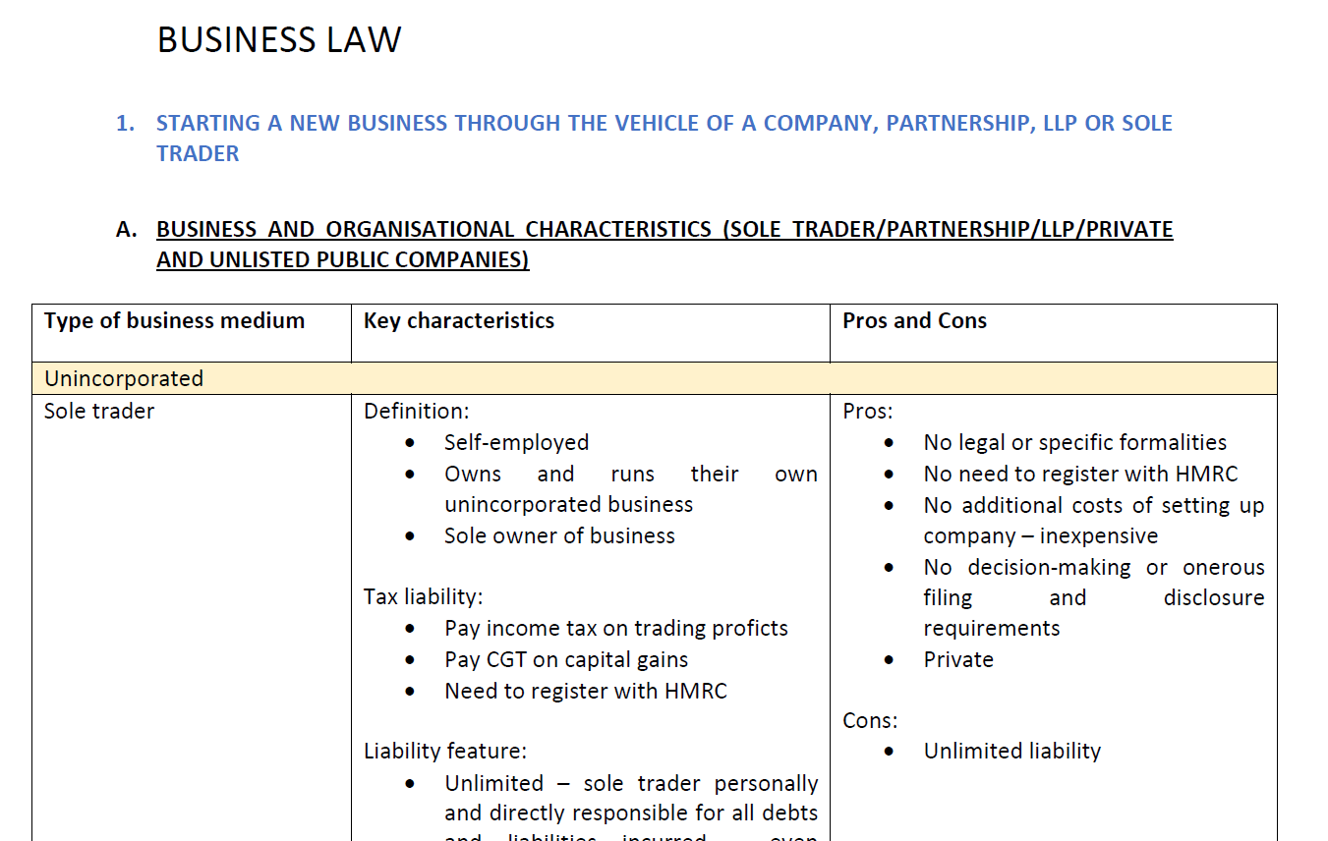
Task: Click the BUSINESS LAW document title
Action: click(x=279, y=40)
